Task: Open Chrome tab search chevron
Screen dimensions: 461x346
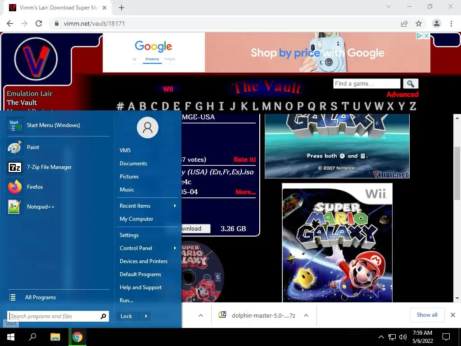Action: tap(389, 6)
